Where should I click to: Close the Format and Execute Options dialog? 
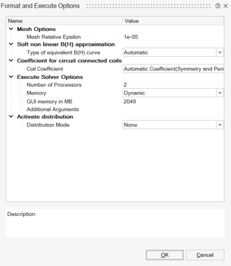tap(226, 6)
